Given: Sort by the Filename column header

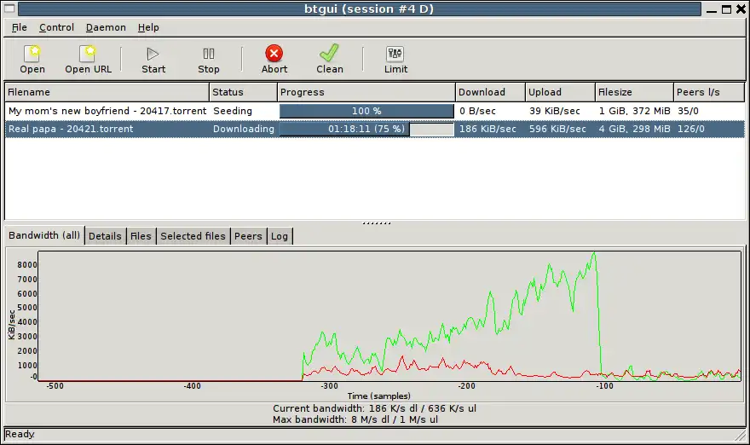Looking at the screenshot, I should 107,92.
